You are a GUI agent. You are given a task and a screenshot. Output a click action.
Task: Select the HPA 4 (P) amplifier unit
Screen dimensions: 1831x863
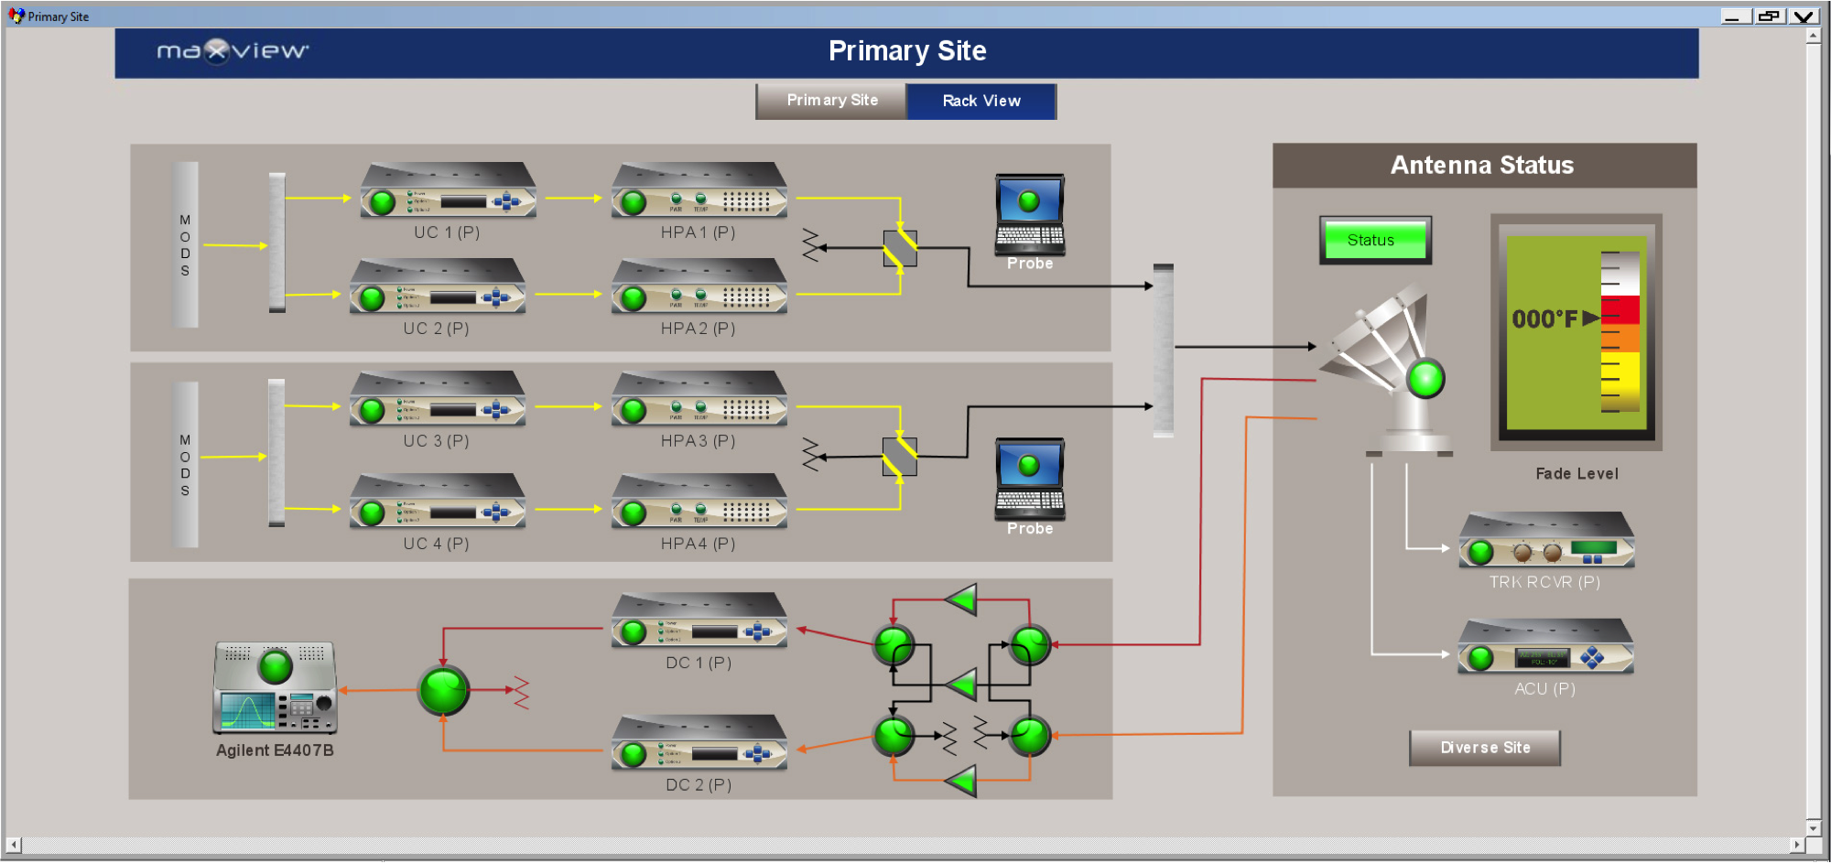[699, 502]
